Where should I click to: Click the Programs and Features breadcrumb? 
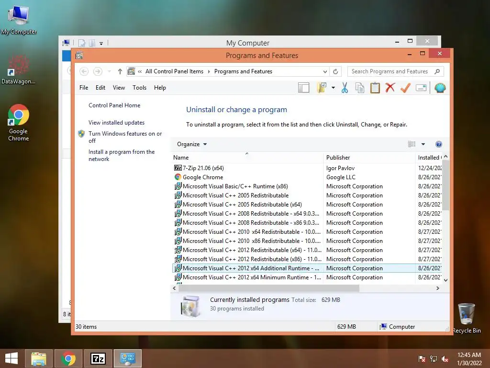coord(243,71)
